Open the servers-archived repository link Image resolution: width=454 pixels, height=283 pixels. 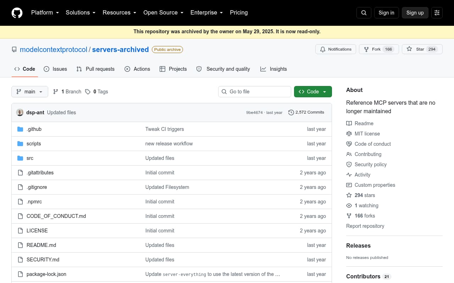click(x=120, y=50)
